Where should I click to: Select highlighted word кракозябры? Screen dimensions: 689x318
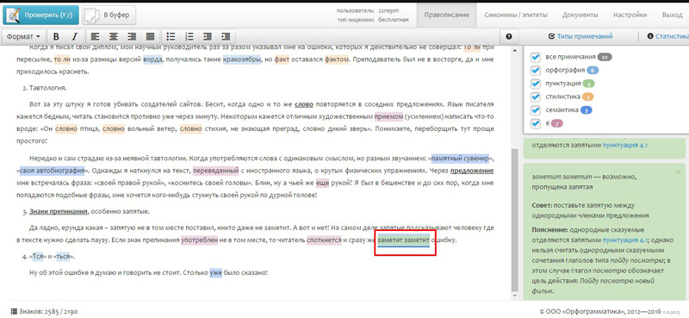pos(242,59)
